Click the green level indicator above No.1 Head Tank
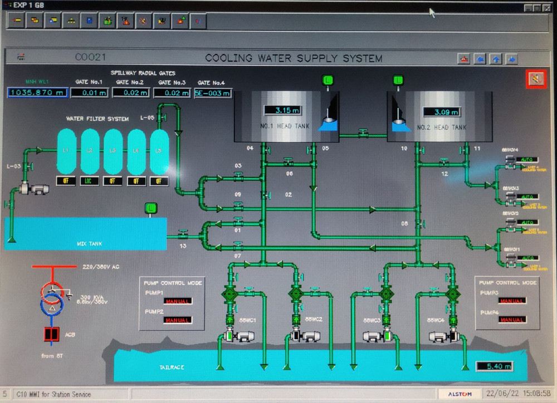 (x=328, y=81)
